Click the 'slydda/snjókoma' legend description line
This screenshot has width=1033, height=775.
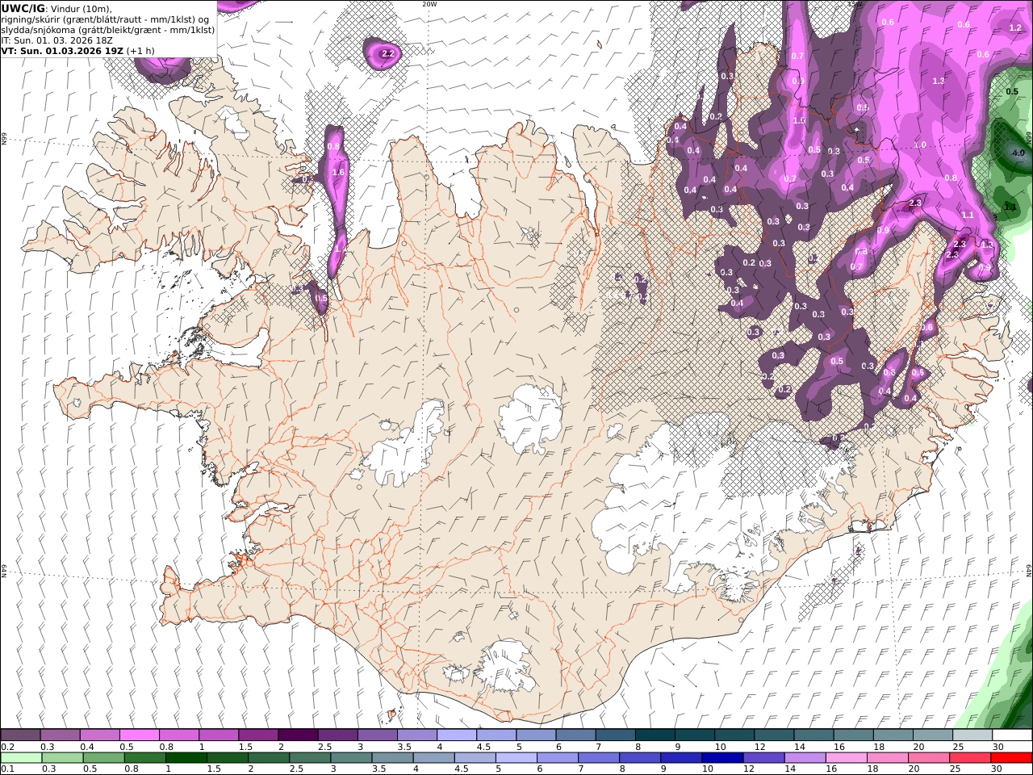pyautogui.click(x=107, y=30)
